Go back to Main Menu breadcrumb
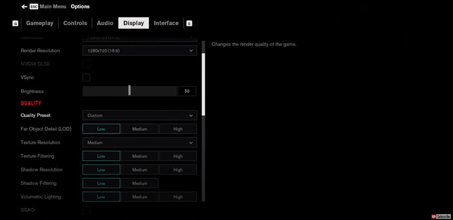The height and width of the screenshot is (220, 453). (53, 6)
